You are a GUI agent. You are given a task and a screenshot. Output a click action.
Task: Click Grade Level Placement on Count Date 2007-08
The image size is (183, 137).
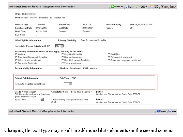pos(118,94)
